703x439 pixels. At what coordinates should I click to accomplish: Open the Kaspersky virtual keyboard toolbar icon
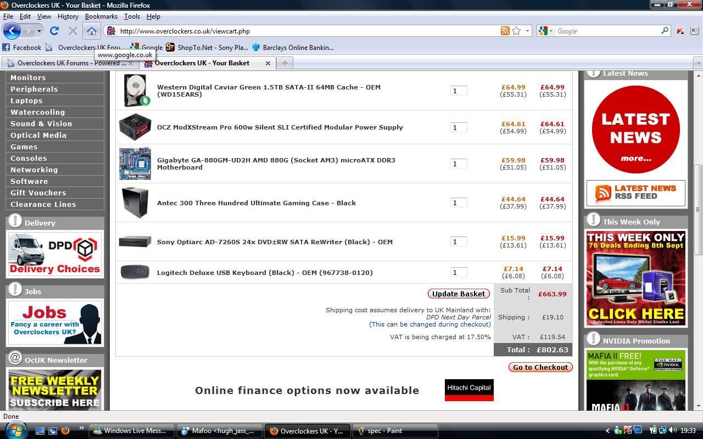click(695, 31)
